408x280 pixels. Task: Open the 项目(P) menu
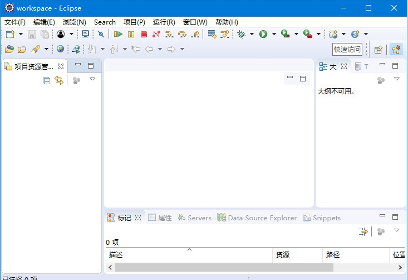[134, 22]
